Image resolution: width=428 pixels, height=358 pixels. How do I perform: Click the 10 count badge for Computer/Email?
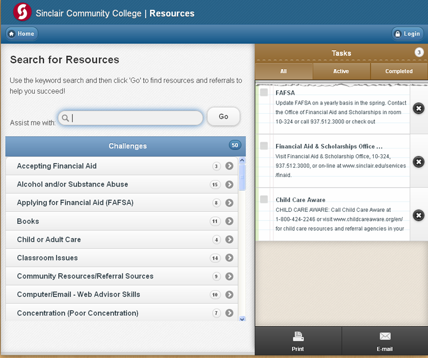pyautogui.click(x=215, y=295)
